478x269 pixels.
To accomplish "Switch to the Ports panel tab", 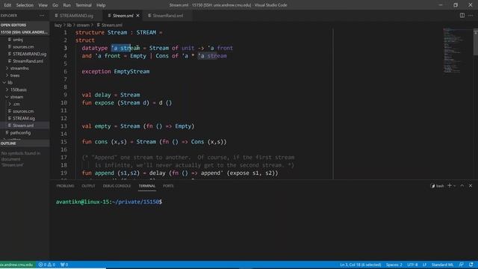I will click(x=168, y=186).
